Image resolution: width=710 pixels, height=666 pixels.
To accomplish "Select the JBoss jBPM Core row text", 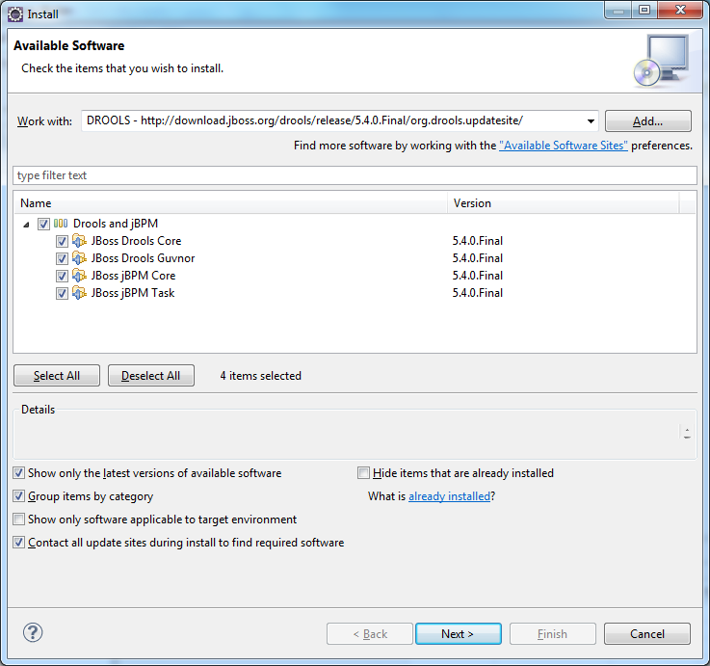I will [x=133, y=276].
